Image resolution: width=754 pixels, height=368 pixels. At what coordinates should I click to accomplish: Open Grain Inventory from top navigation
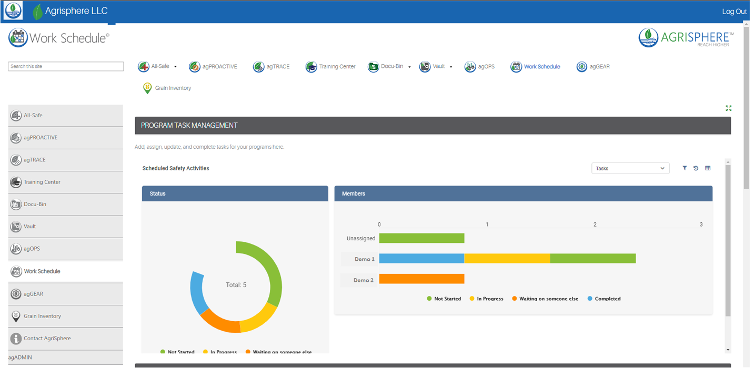pyautogui.click(x=167, y=88)
